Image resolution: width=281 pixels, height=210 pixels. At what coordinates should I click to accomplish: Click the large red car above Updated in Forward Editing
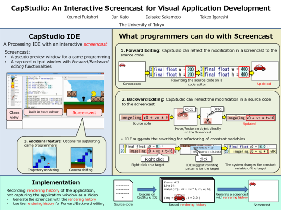tap(259, 68)
